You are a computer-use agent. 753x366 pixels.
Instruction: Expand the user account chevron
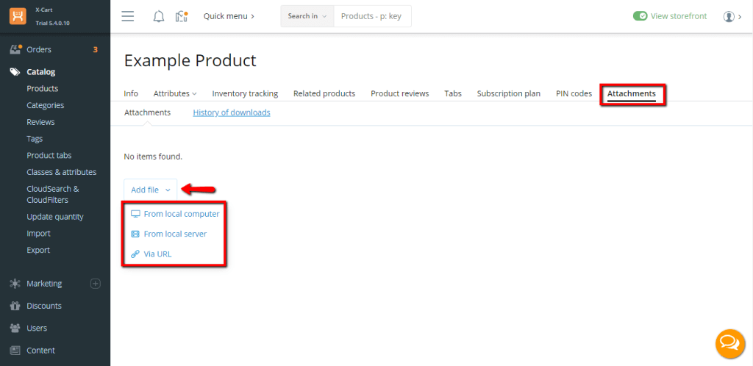pyautogui.click(x=740, y=17)
